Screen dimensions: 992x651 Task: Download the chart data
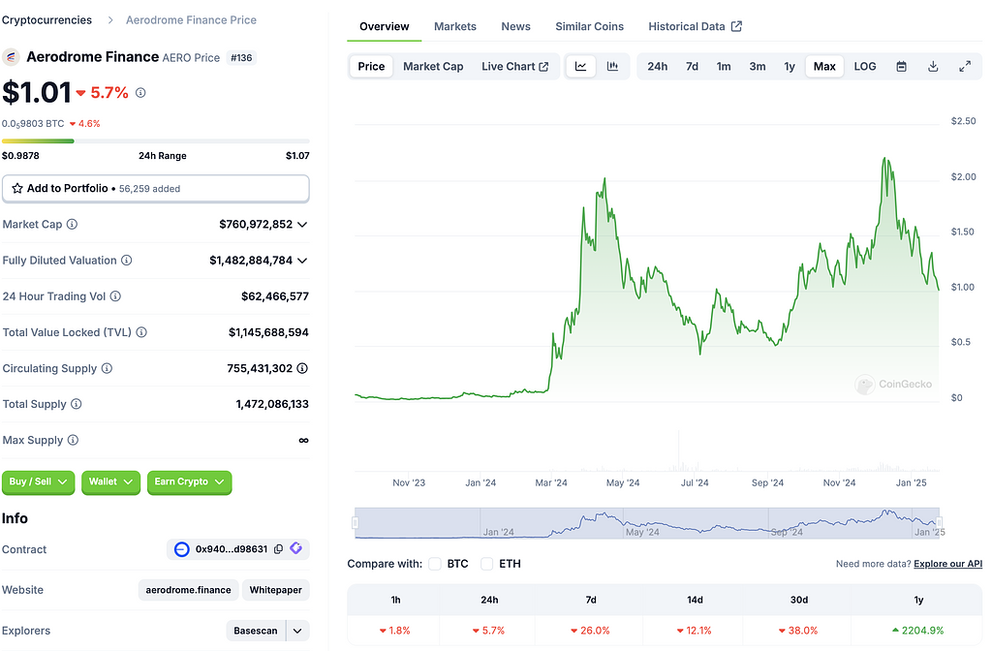pos(933,67)
